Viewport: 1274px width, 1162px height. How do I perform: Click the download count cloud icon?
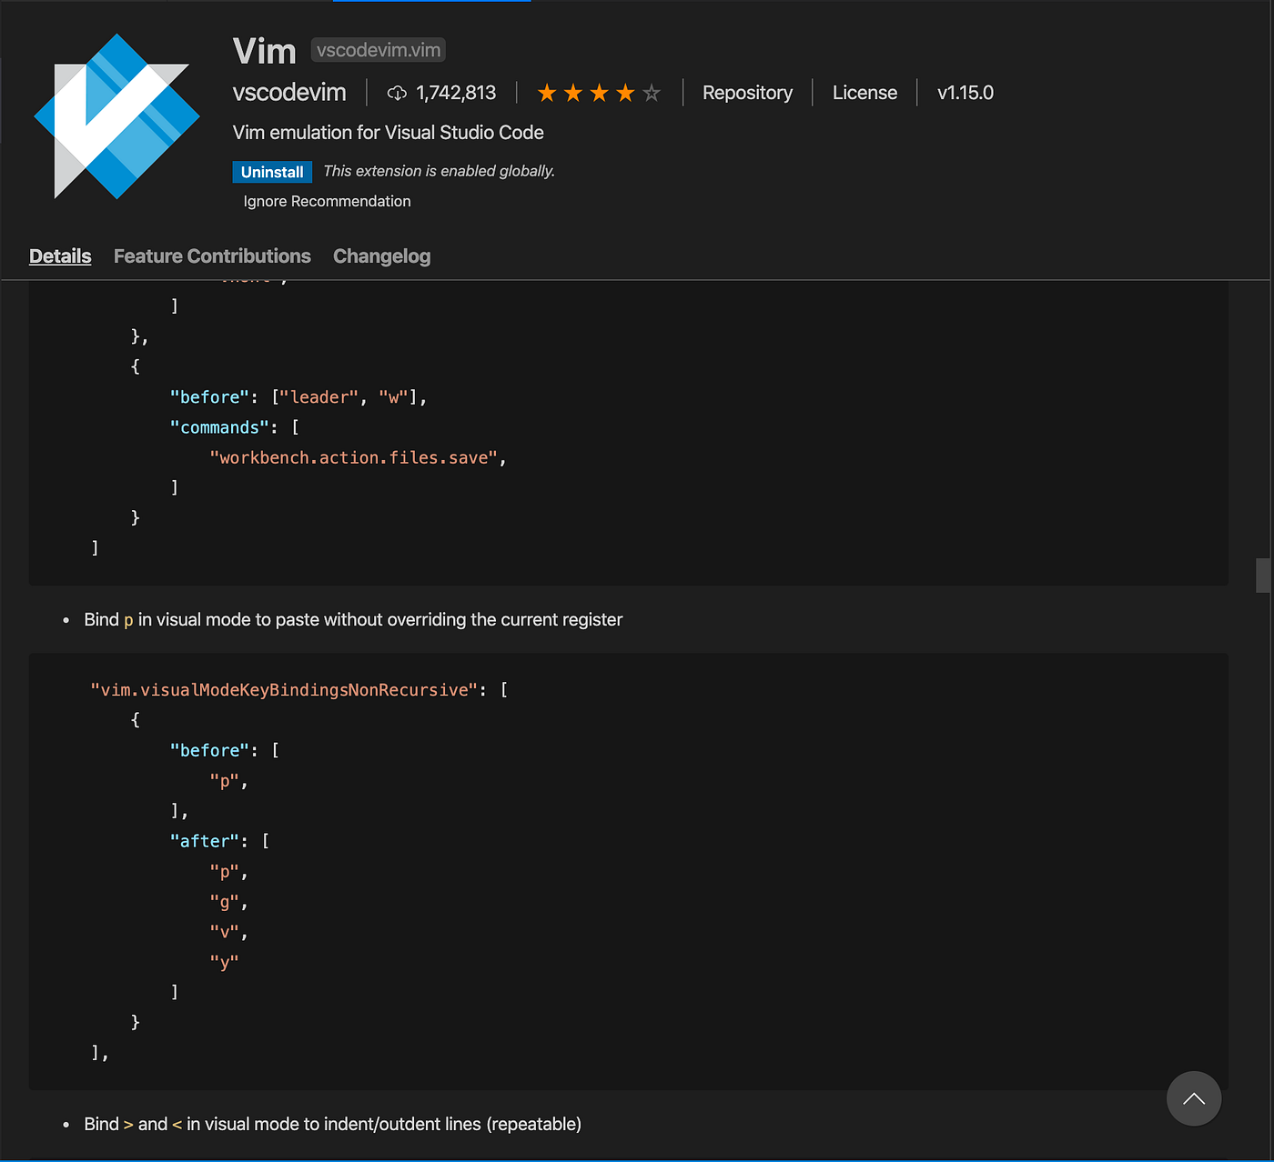pos(397,92)
